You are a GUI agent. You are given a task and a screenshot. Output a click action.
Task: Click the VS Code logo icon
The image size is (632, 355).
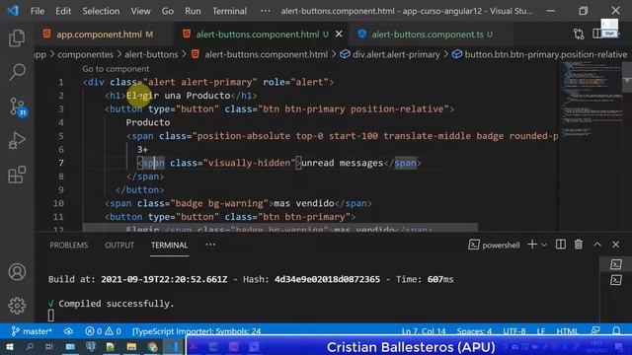coord(13,10)
